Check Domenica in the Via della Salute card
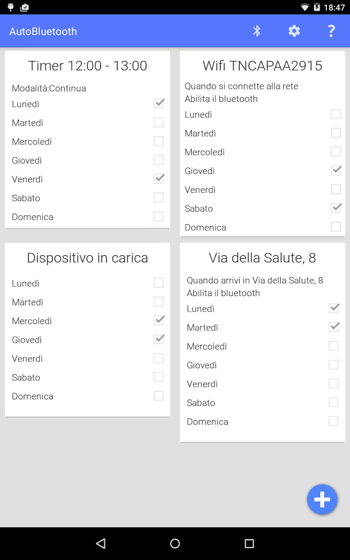Viewport: 350px width, 560px height. click(x=334, y=421)
